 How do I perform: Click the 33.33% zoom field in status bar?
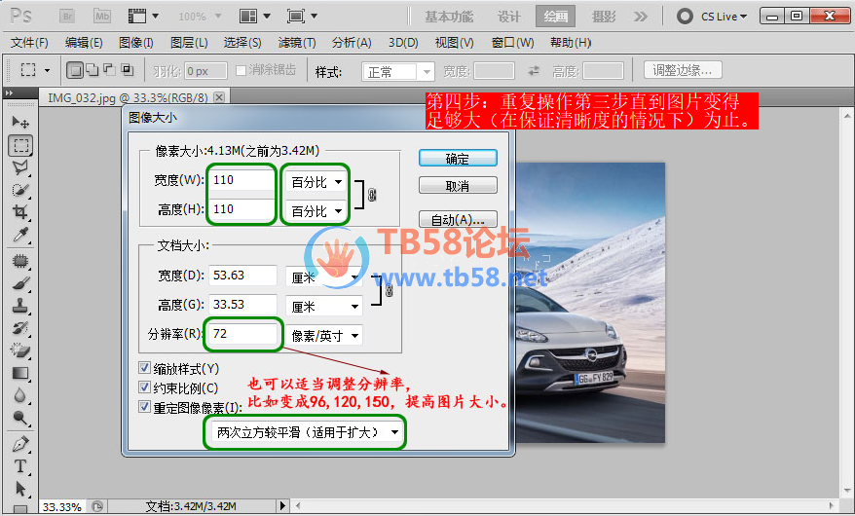(61, 506)
